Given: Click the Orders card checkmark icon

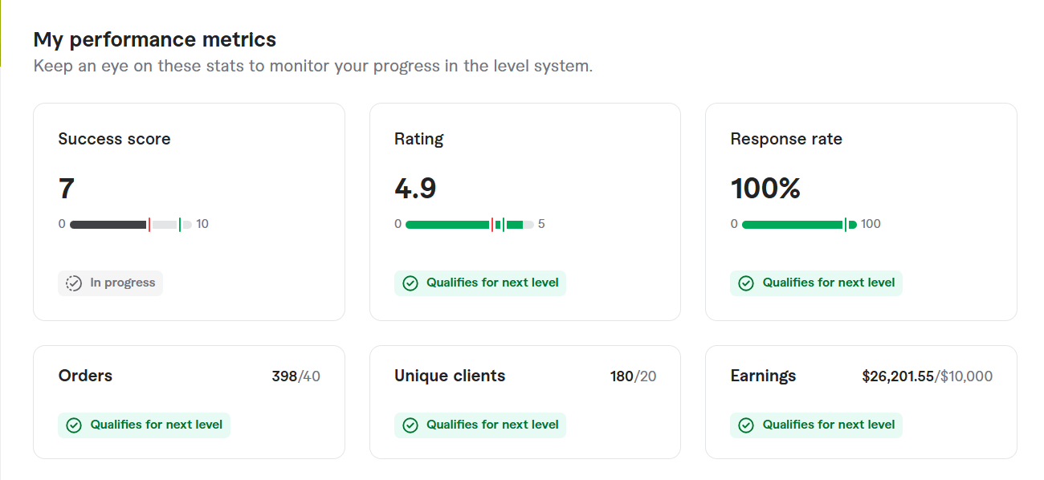Looking at the screenshot, I should (x=74, y=425).
